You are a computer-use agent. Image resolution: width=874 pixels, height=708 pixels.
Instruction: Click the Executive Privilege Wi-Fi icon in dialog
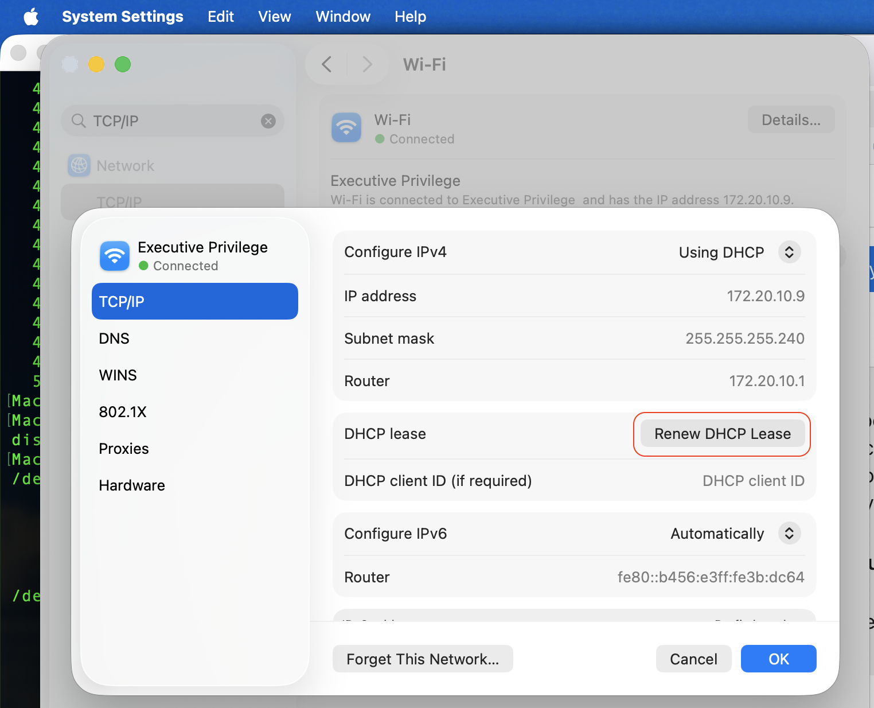pyautogui.click(x=115, y=255)
